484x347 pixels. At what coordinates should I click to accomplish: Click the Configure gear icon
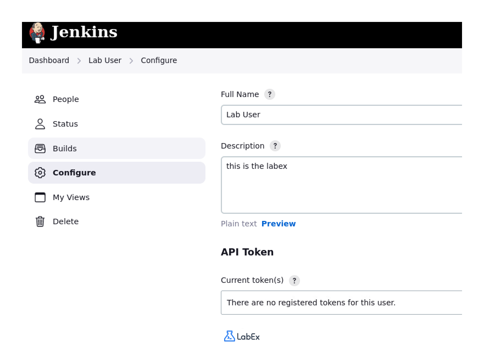40,172
